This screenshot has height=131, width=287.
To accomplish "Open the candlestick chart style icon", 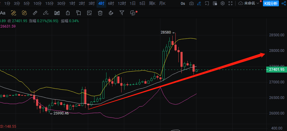I will pyautogui.click(x=57, y=13).
